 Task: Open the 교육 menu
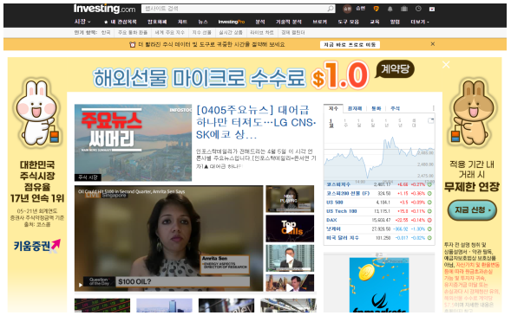pyautogui.click(x=375, y=23)
